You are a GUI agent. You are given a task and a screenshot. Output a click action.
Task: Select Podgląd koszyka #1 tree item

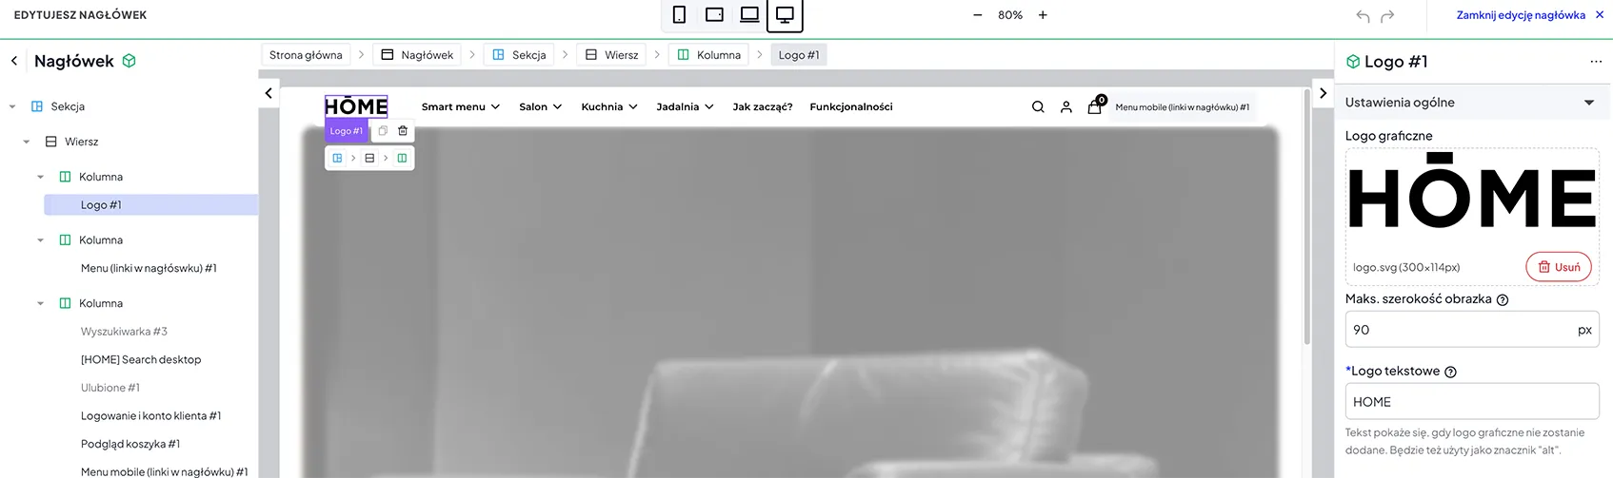pyautogui.click(x=130, y=444)
